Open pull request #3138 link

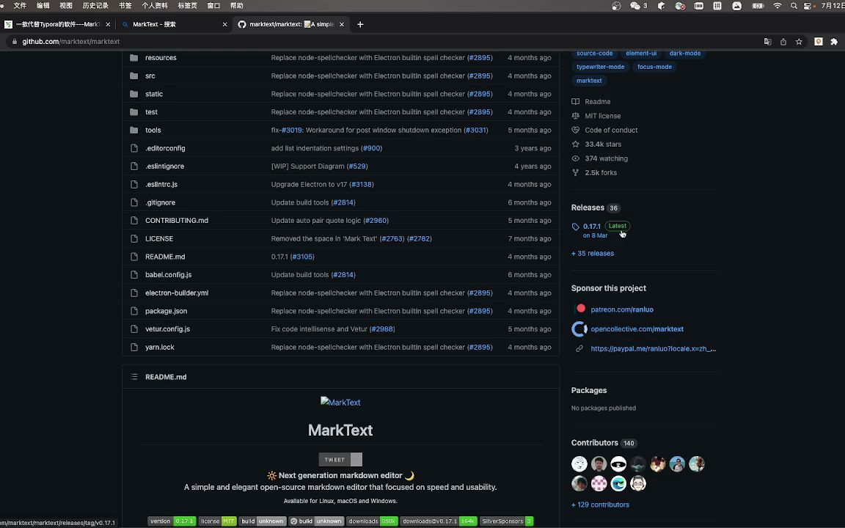362,184
